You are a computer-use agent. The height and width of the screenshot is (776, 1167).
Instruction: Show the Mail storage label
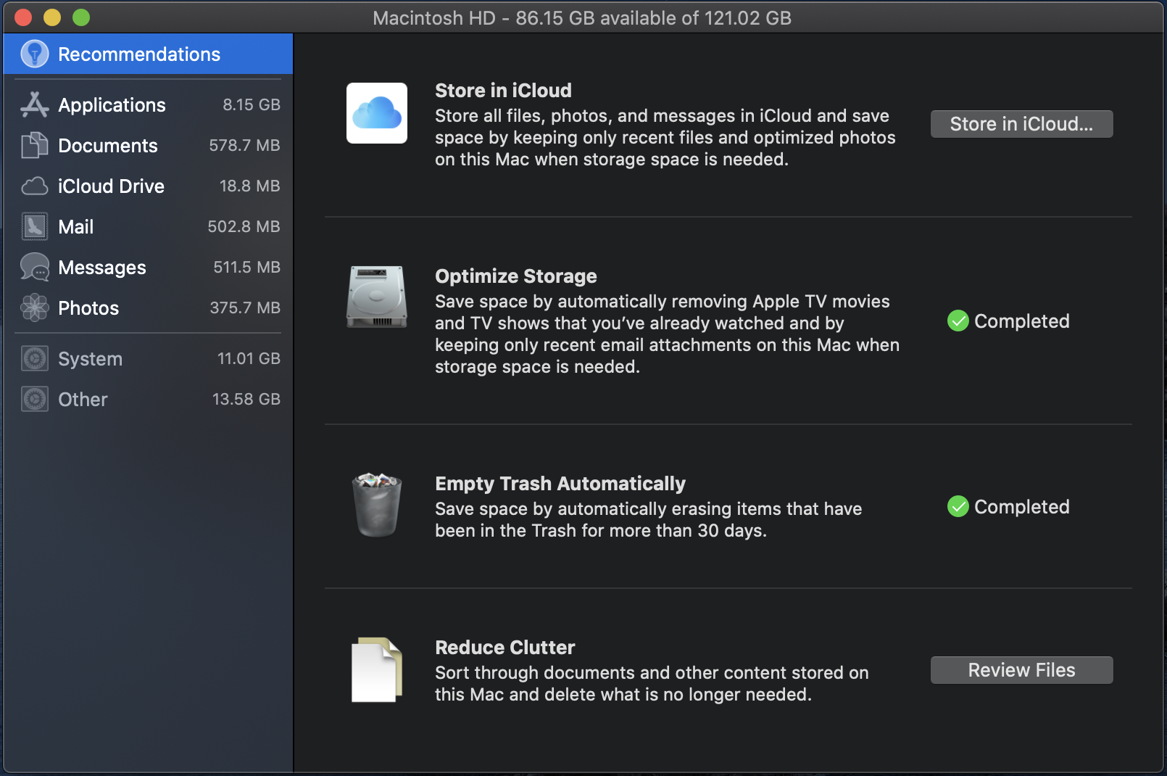coord(75,227)
